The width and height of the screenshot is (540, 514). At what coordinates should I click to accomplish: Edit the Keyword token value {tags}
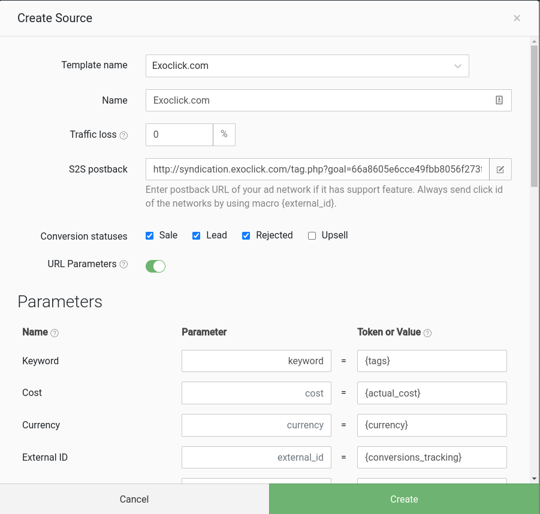432,361
